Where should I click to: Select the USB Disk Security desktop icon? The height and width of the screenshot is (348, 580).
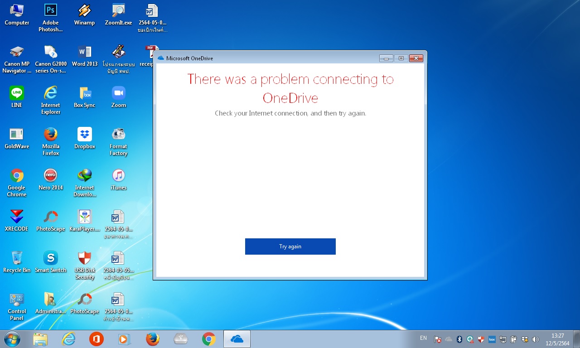click(x=85, y=266)
